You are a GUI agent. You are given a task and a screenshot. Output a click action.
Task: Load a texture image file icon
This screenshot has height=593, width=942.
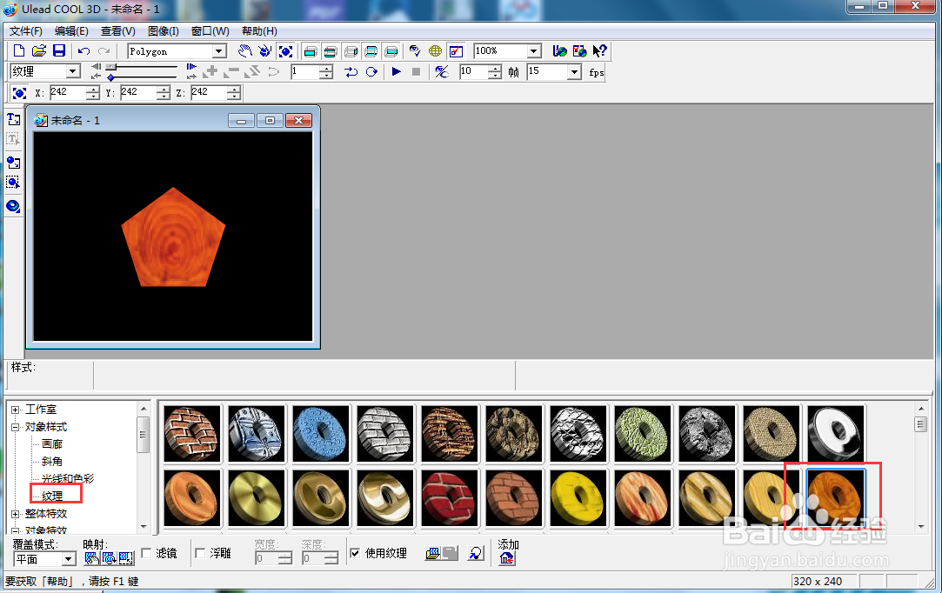432,553
